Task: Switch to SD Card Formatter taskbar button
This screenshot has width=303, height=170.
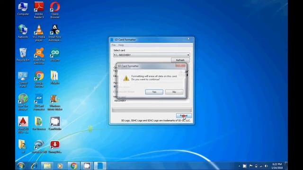Action: tap(100, 166)
